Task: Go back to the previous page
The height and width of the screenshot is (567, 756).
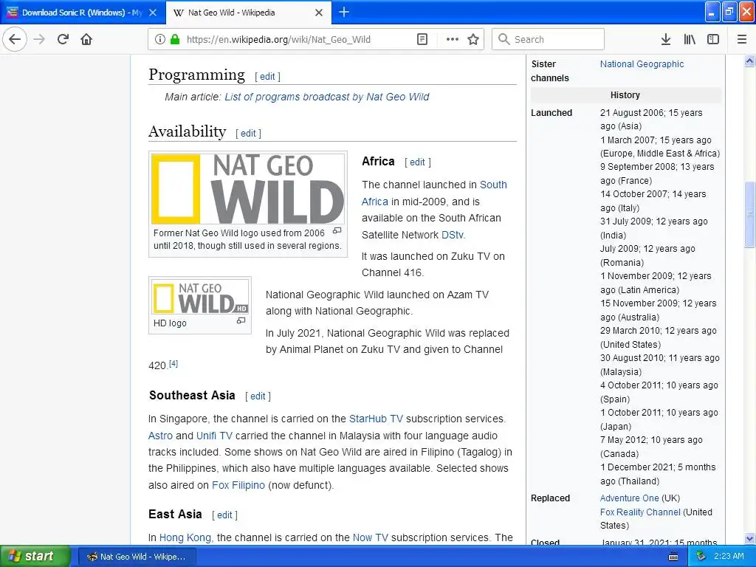Action: [x=15, y=39]
